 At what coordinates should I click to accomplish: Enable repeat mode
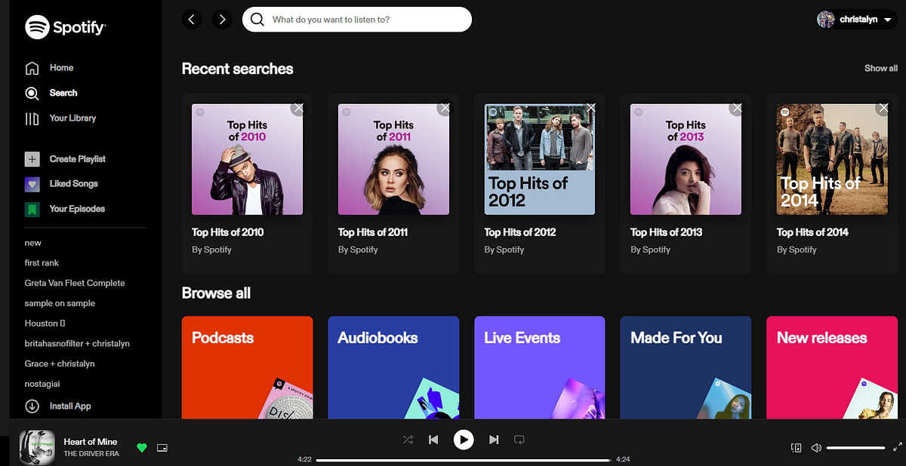click(519, 440)
